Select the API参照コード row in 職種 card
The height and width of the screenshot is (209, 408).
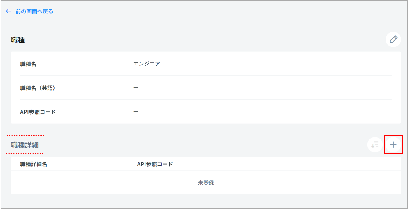tap(206, 112)
